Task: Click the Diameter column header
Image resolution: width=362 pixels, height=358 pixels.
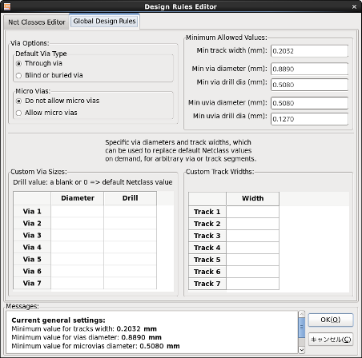Action: point(78,198)
